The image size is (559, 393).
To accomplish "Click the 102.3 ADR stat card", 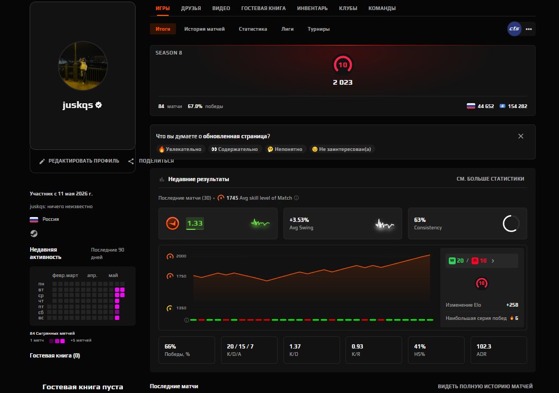I will pos(499,350).
